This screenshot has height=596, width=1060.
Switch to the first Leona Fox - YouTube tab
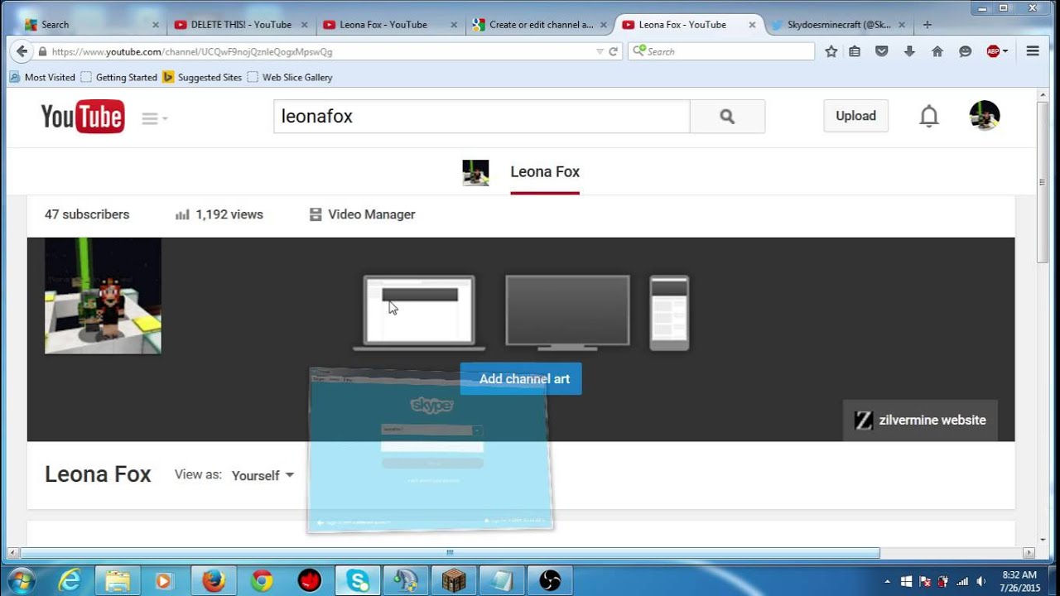click(x=388, y=25)
